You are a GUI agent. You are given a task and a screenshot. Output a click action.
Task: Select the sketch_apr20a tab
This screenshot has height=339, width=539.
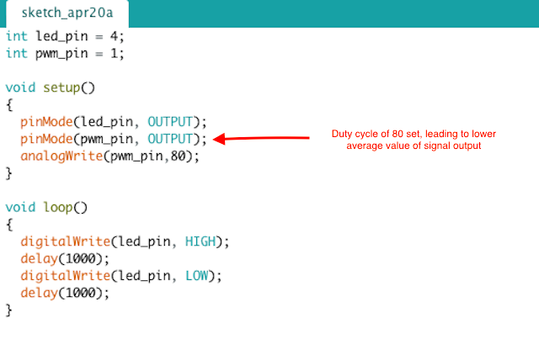coord(67,13)
